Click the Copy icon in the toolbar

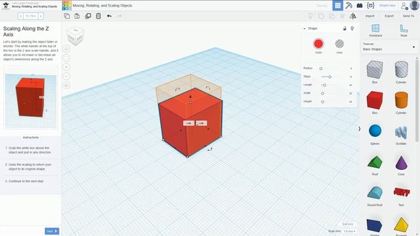pos(67,16)
